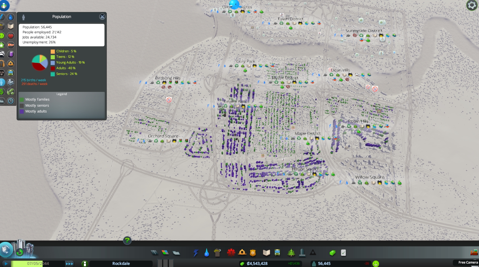The image size is (479, 267).
Task: Open the city info button beside Rockdale
Action: [x=85, y=264]
